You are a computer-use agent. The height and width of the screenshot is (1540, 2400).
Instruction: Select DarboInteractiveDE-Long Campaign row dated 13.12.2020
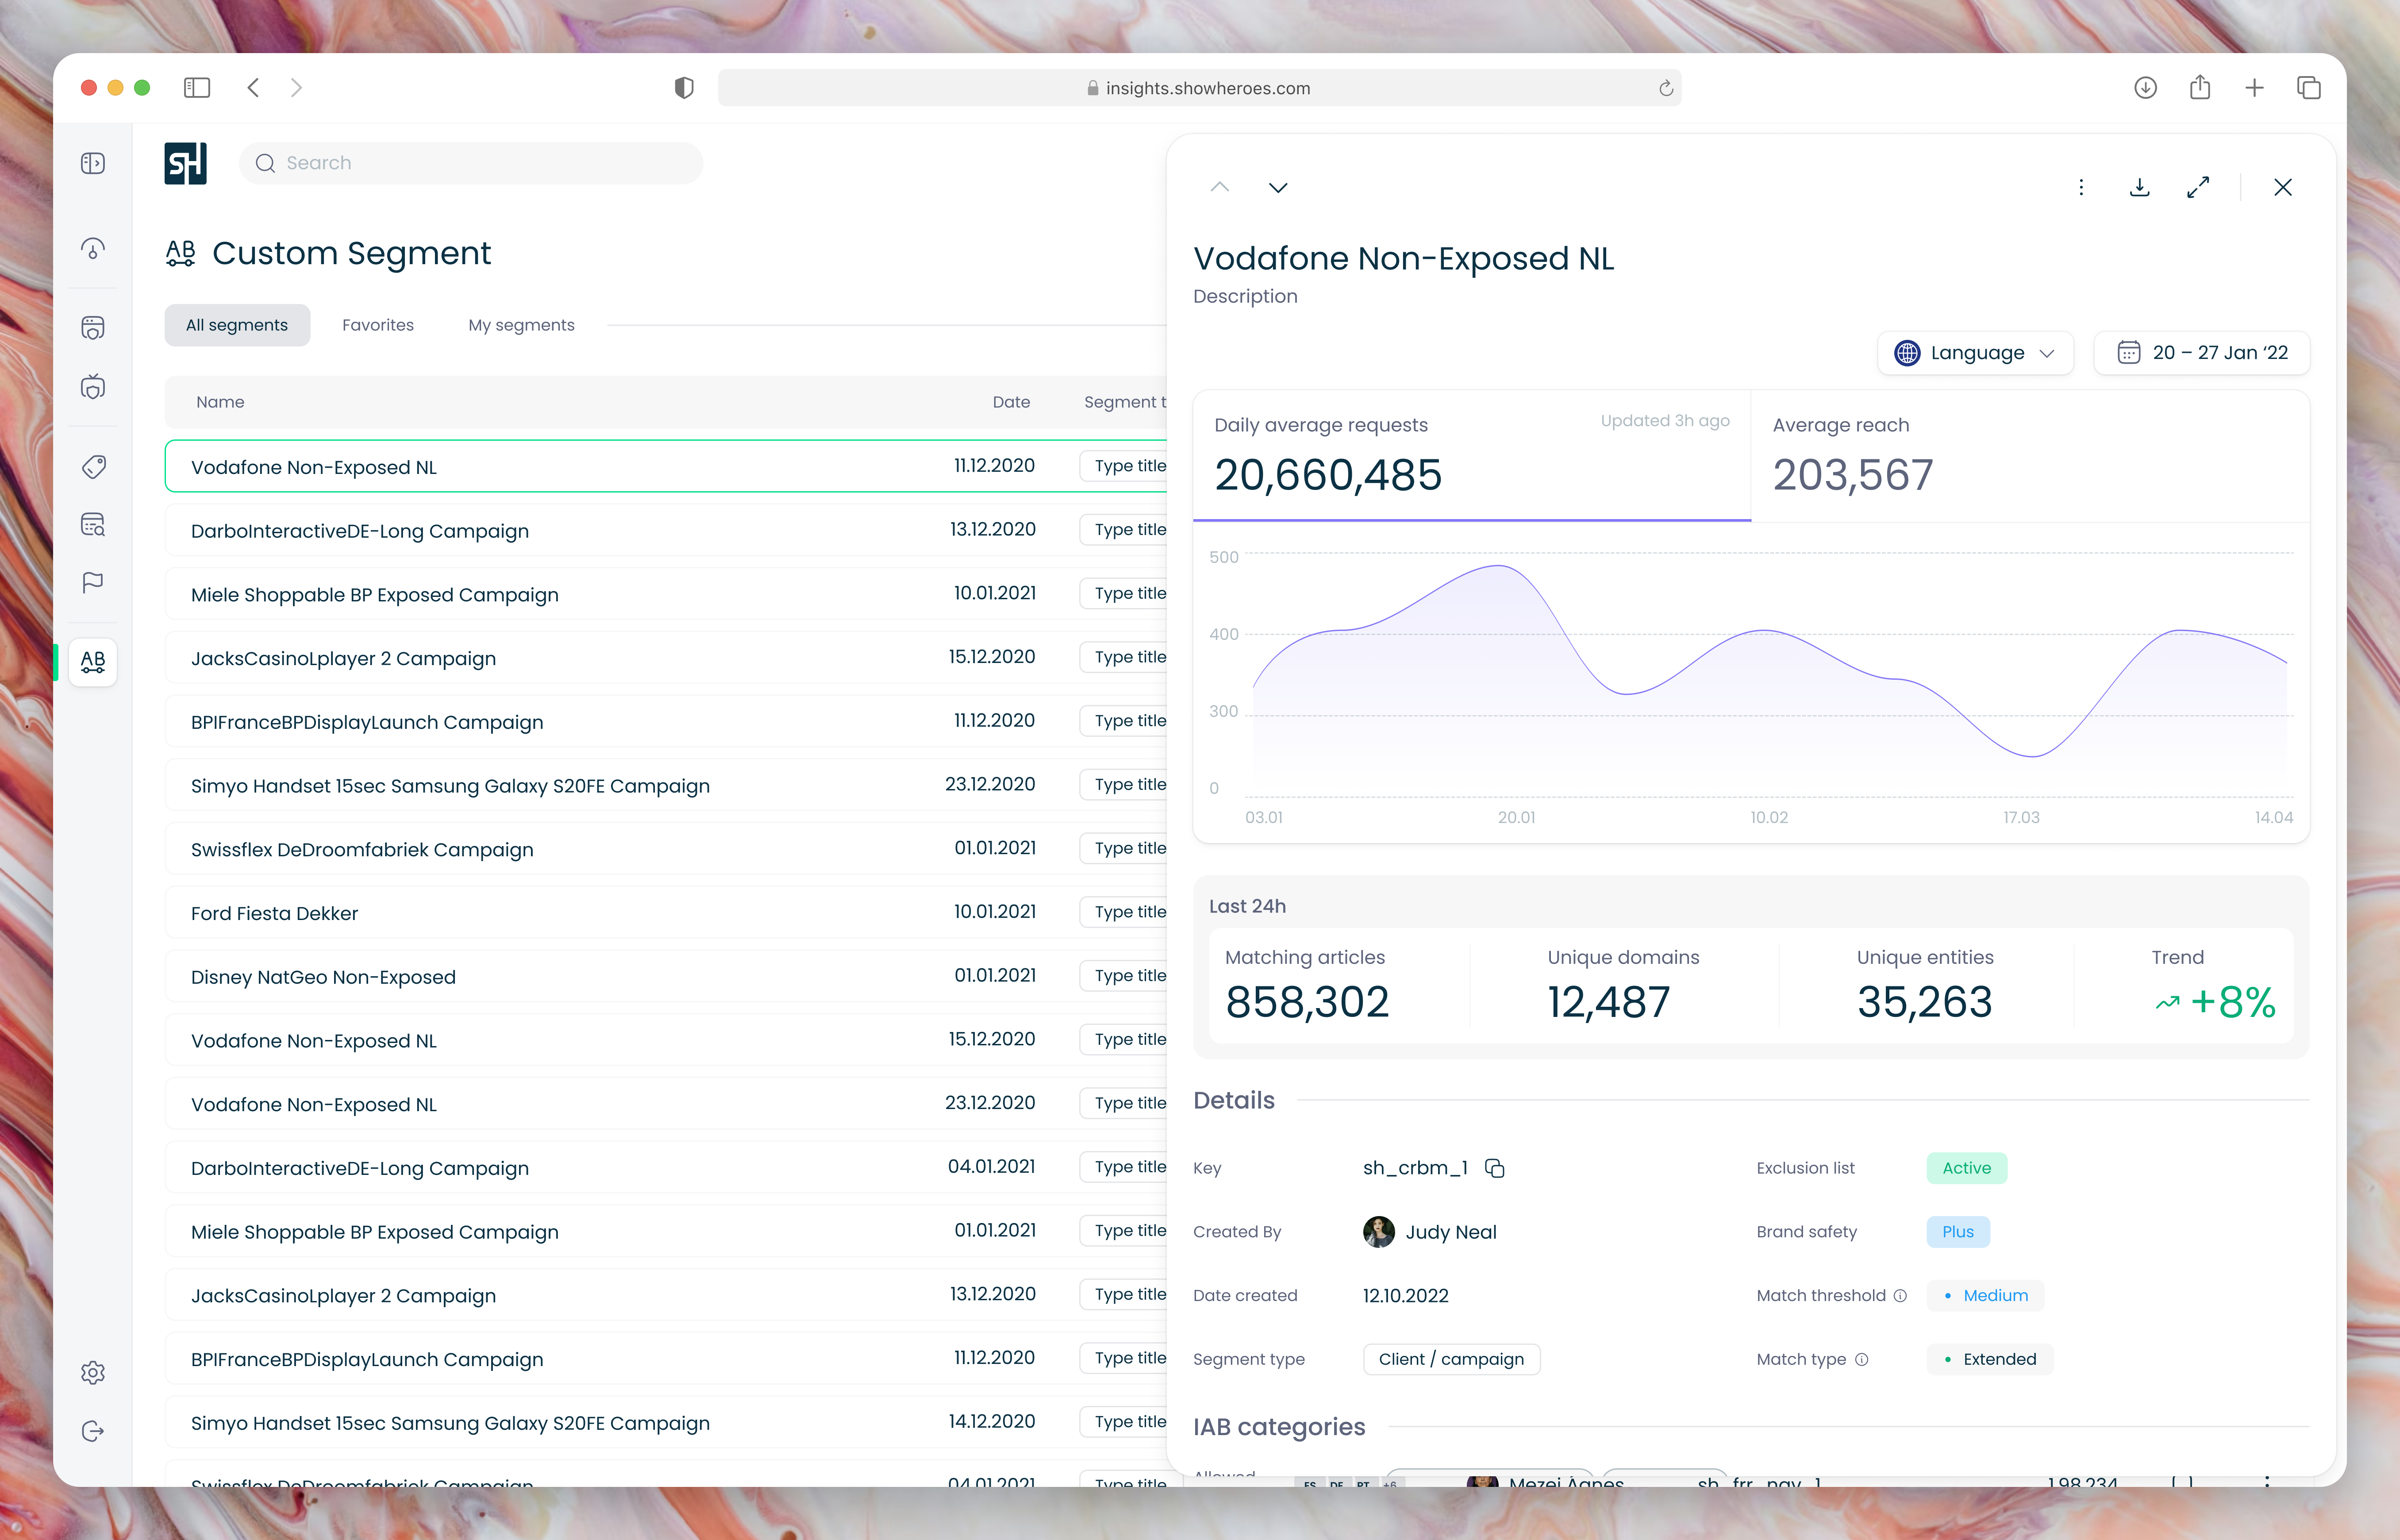(666, 530)
